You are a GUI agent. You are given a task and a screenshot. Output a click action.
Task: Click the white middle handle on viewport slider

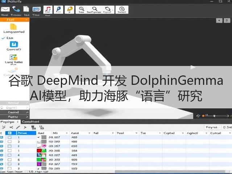[x=214, y=116]
